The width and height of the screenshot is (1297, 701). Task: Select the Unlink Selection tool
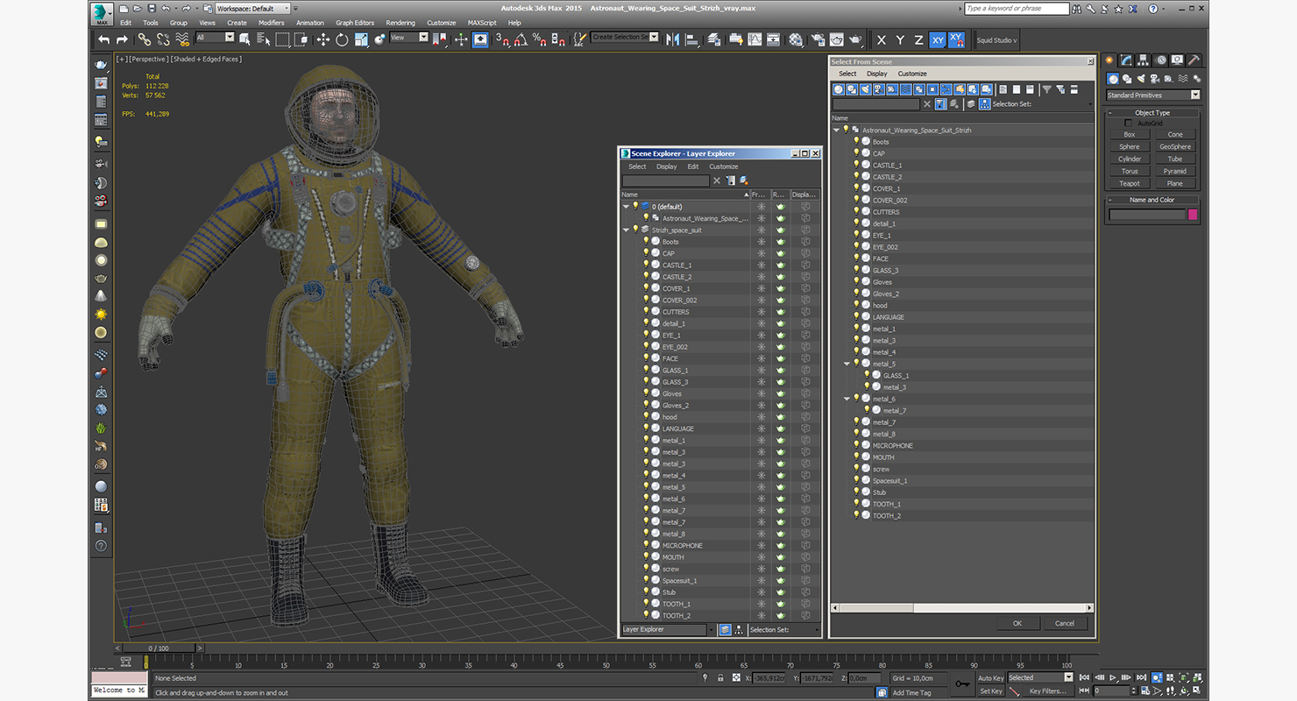point(163,39)
